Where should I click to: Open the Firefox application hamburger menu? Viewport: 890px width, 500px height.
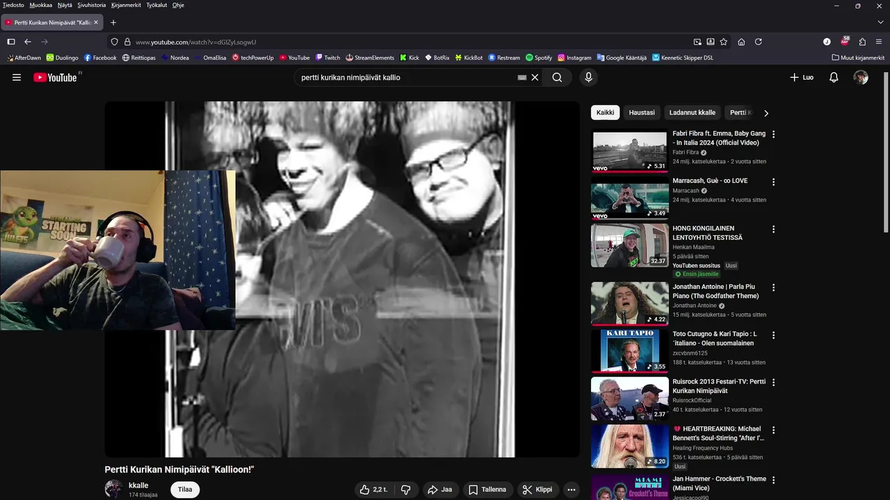880,42
